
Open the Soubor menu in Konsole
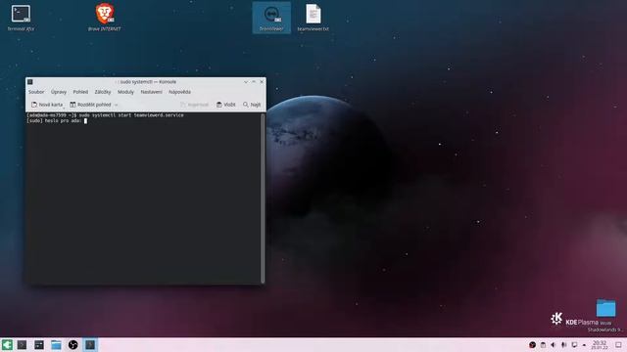point(36,92)
